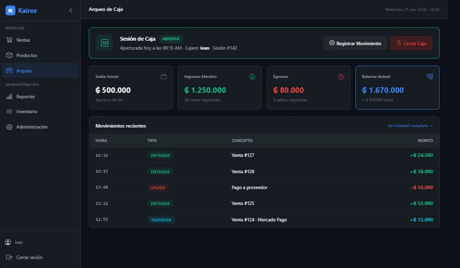Click the Inventario list icon

coord(9,112)
